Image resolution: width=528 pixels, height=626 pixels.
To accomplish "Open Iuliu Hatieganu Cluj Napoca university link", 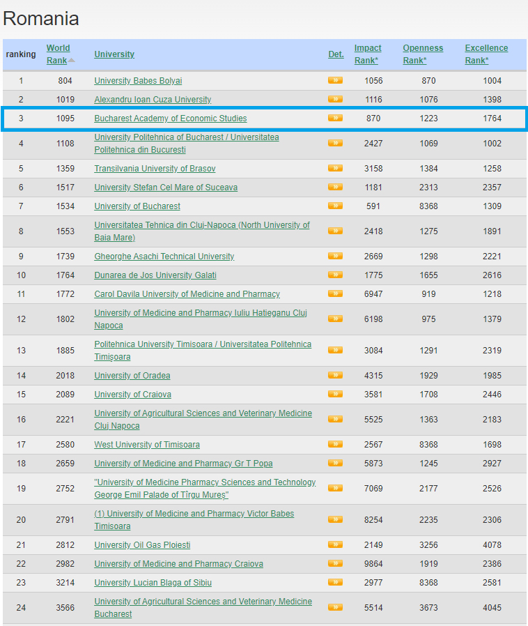I will coord(201,319).
